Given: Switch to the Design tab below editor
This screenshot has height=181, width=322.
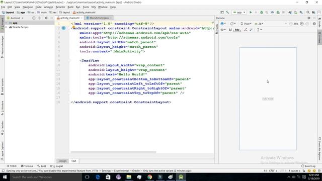Looking at the screenshot, I should [x=62, y=161].
